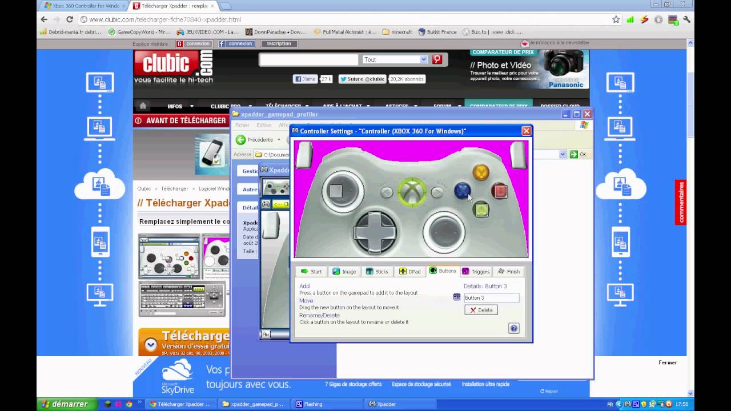Click the Xpadder screenshot thumbnail with white controller

pyautogui.click(x=169, y=256)
